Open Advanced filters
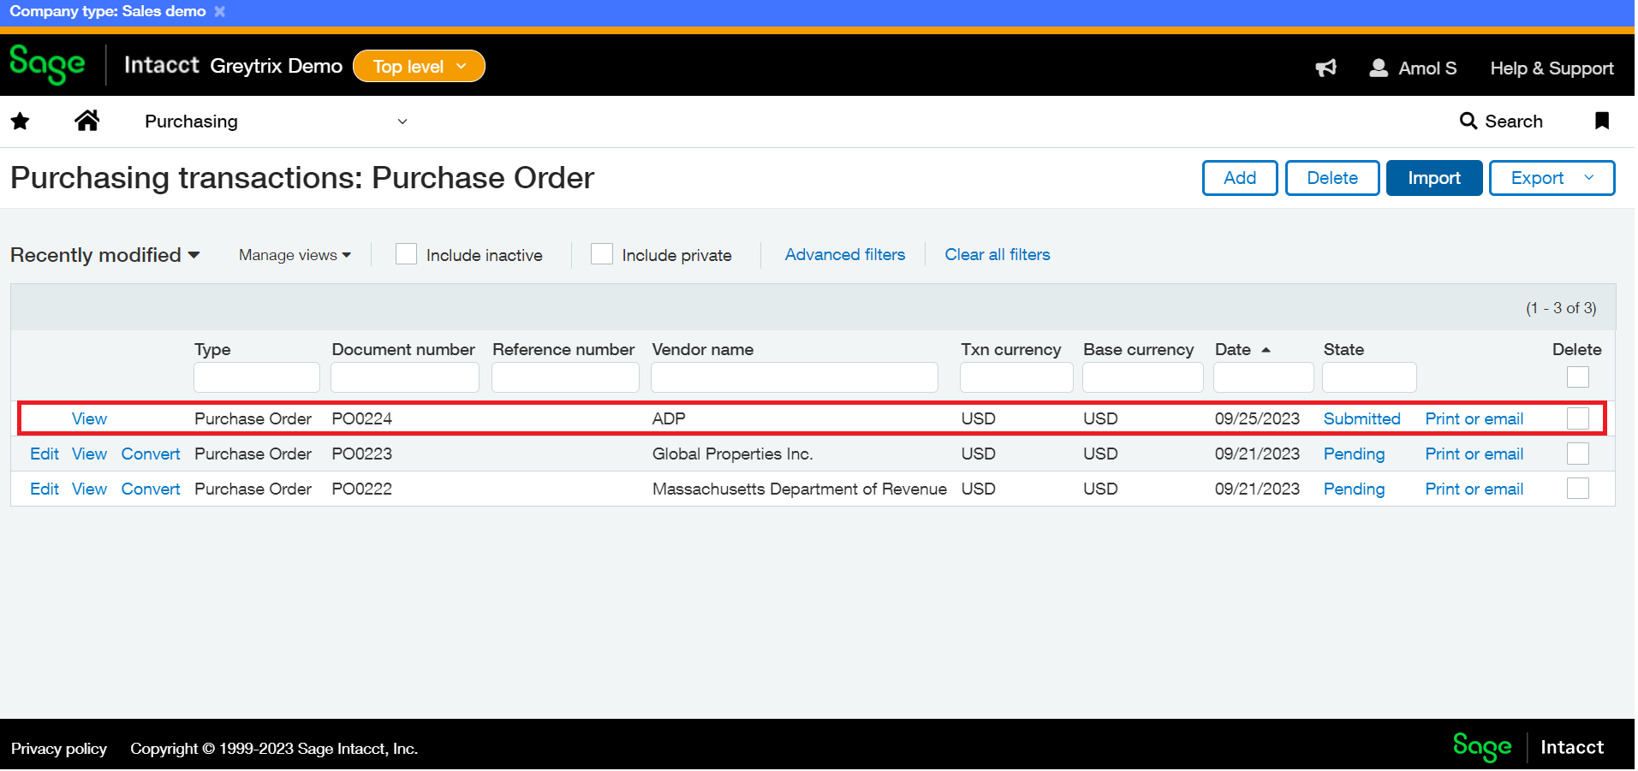The width and height of the screenshot is (1638, 771). click(845, 254)
